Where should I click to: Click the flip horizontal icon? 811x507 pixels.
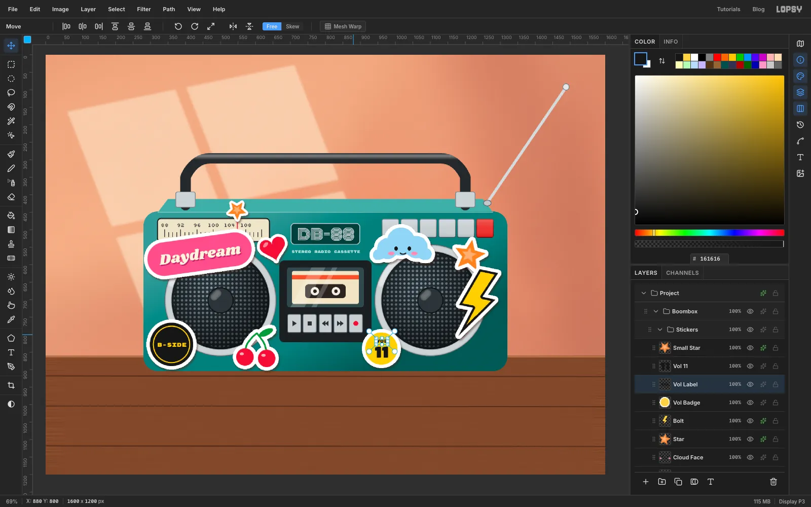pos(233,26)
